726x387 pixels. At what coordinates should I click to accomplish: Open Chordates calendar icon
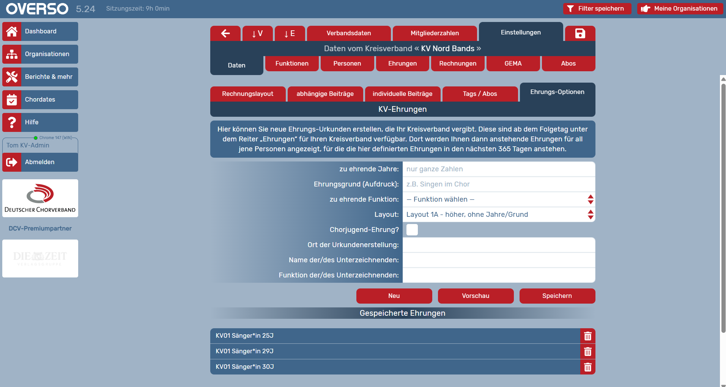point(12,100)
